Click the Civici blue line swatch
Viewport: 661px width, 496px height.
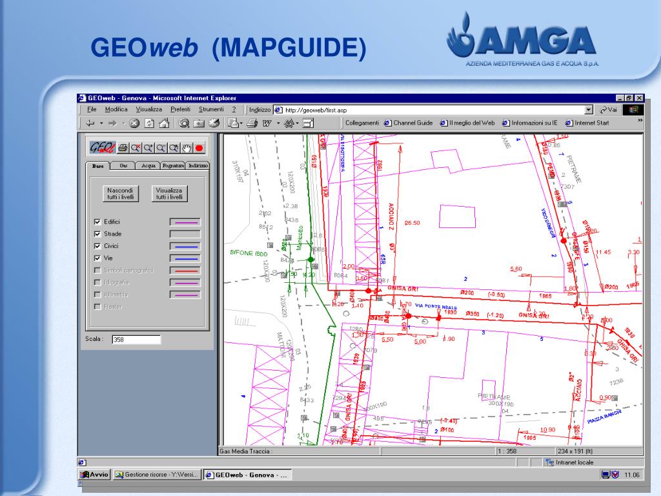185,246
